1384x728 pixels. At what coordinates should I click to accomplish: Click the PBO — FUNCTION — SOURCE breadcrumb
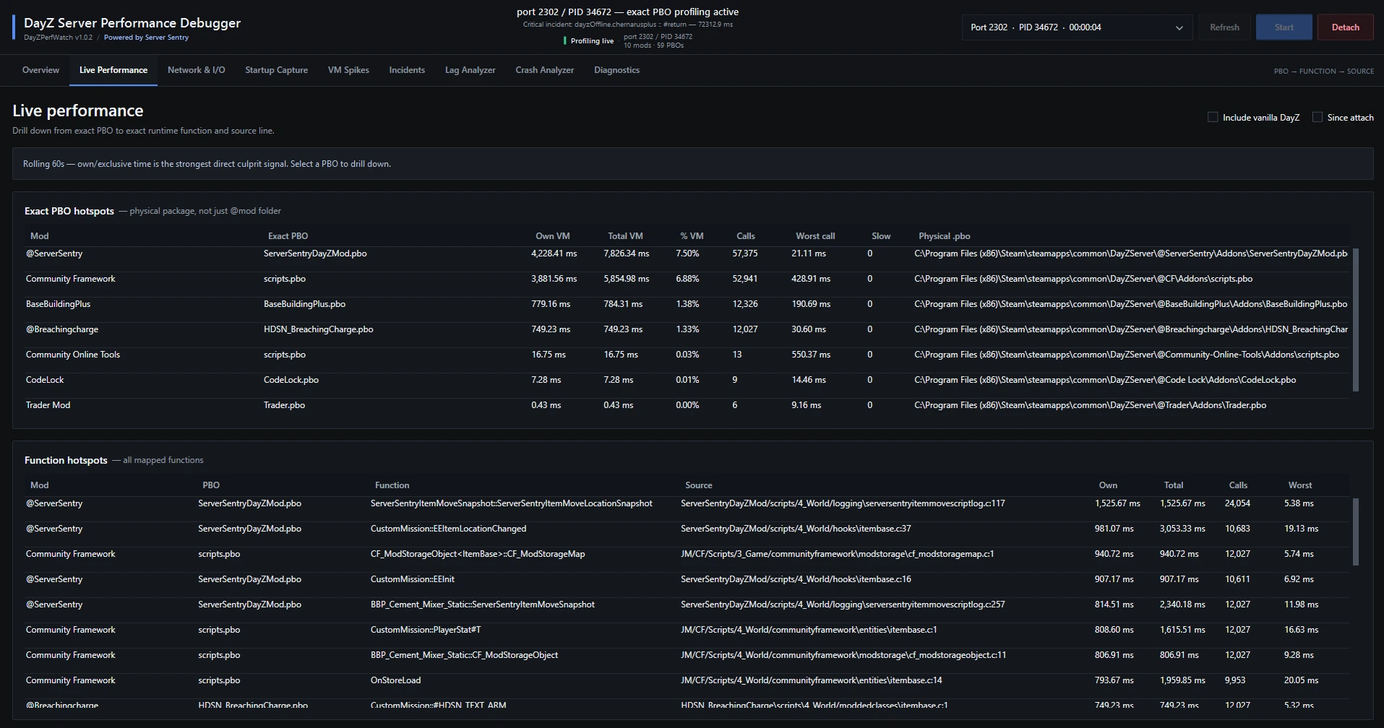click(x=1323, y=71)
